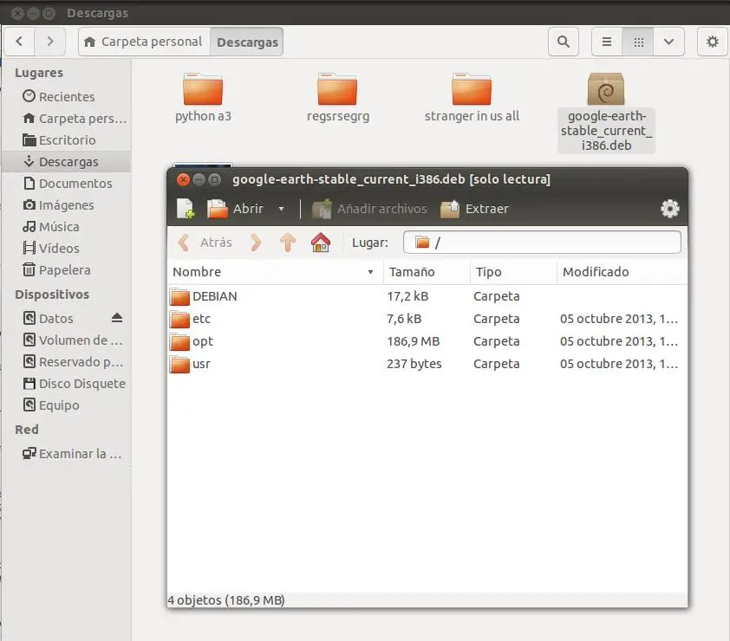Screen dimensions: 730x641
Task: Open the file manager settings gear menu
Action: click(712, 42)
